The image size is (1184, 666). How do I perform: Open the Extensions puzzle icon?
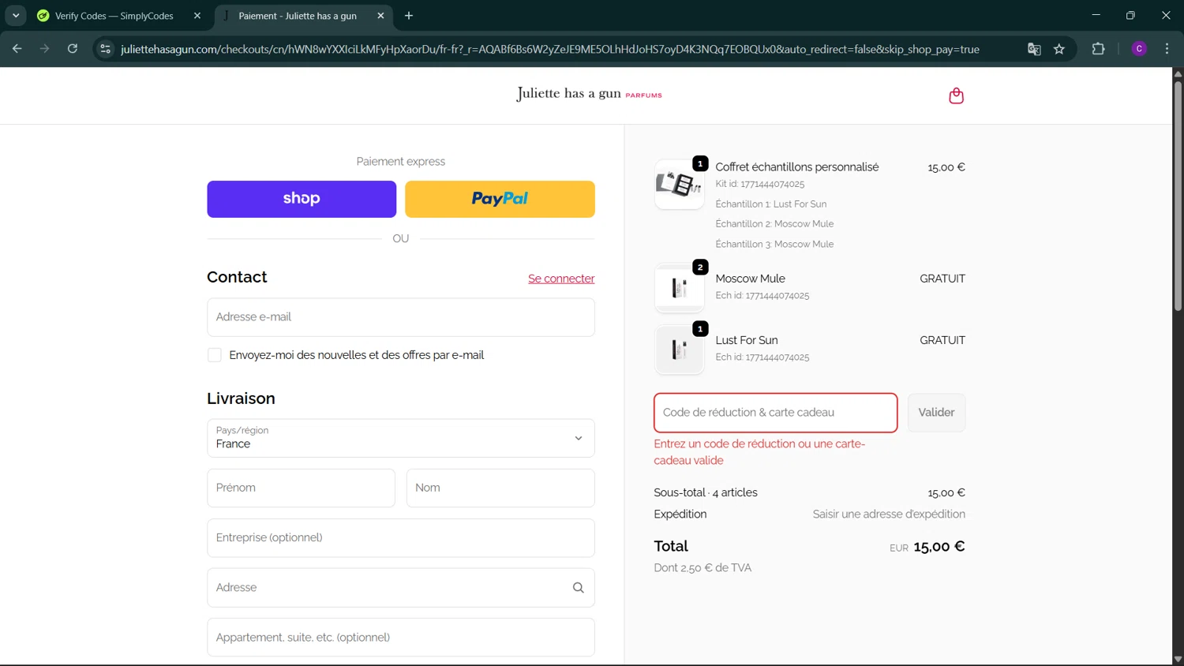coord(1098,49)
